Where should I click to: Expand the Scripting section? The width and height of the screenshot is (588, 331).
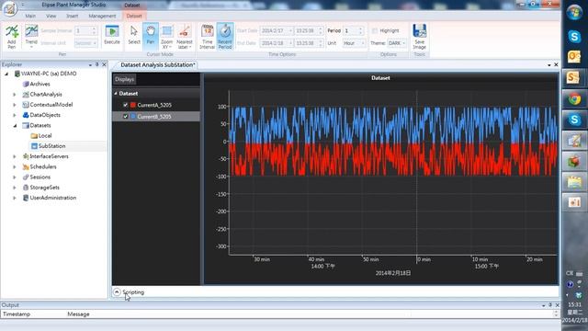click(x=117, y=292)
